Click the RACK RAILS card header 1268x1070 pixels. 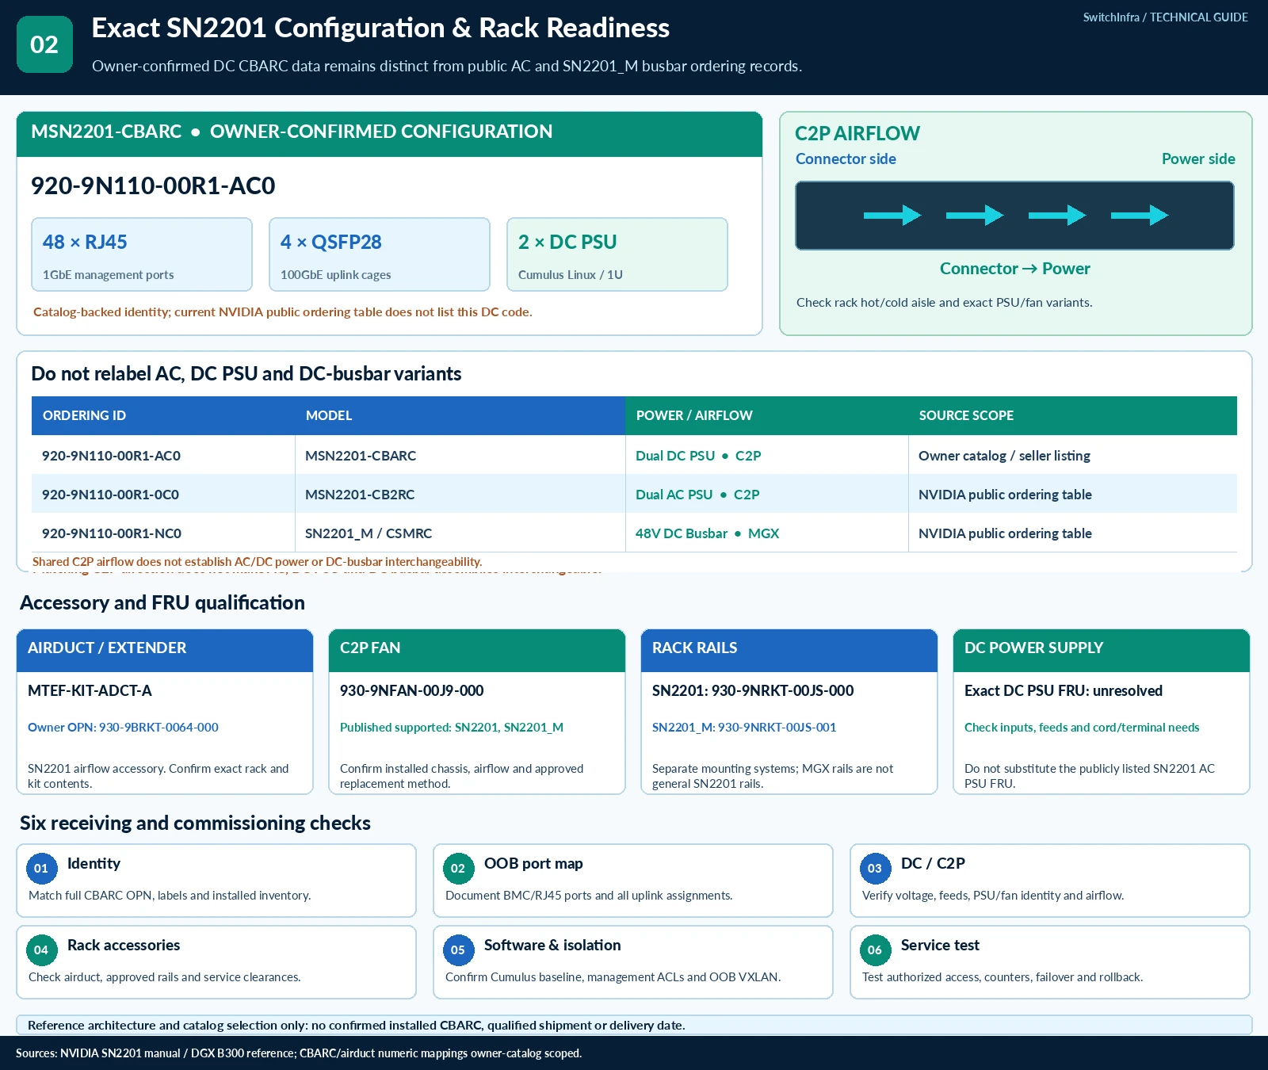pos(789,651)
